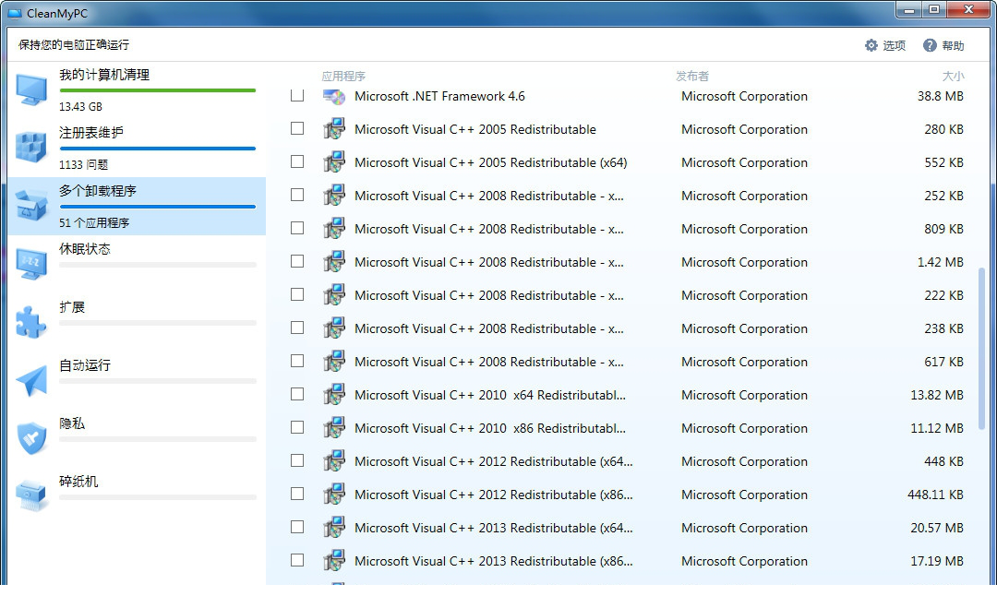Select the 多个卸载程序 section
Screen dimensions: 997x608
click(x=137, y=207)
